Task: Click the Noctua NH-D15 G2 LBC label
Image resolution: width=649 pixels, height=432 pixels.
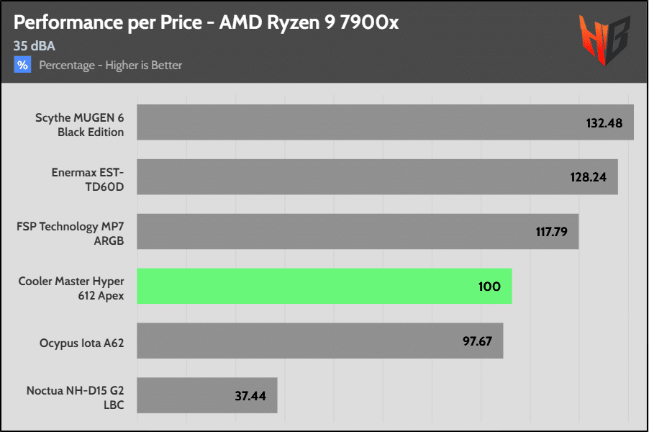Action: coord(76,397)
